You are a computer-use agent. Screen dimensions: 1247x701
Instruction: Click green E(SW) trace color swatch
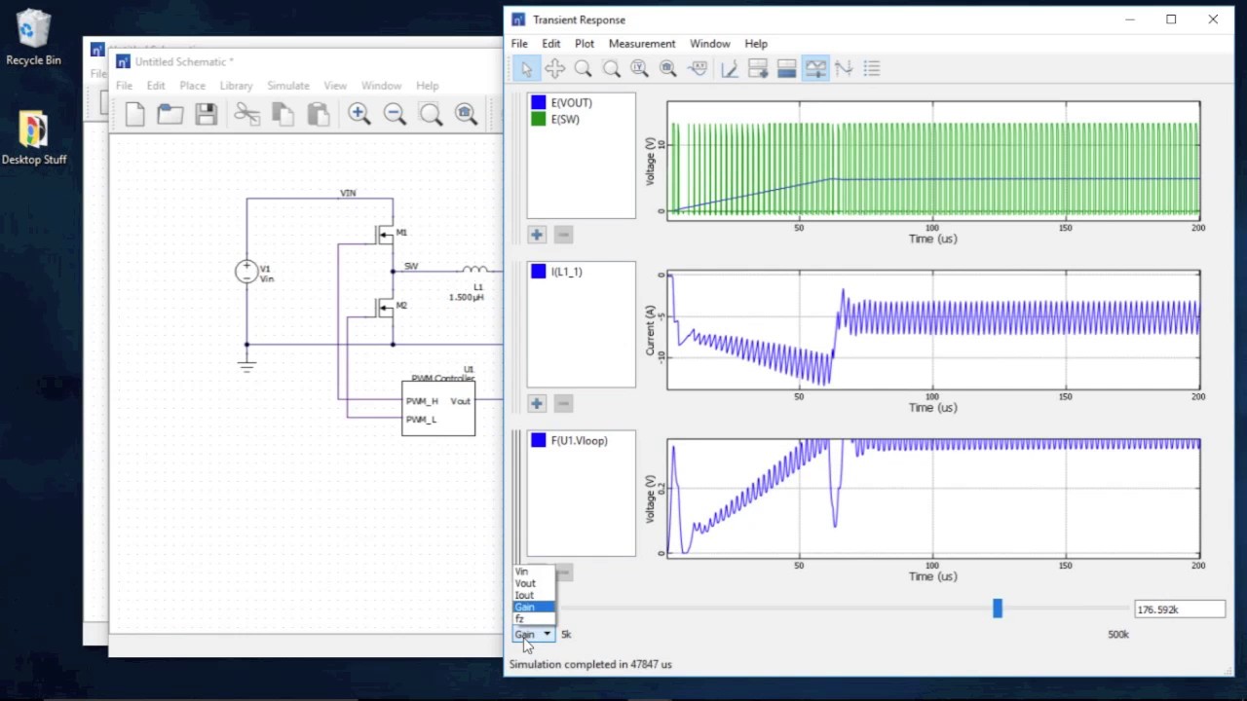pos(538,119)
